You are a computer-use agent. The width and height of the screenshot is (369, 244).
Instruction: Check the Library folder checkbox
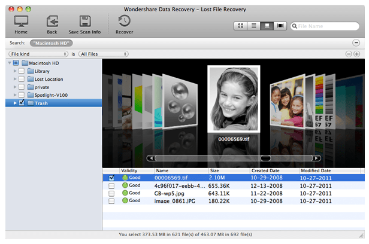22,71
